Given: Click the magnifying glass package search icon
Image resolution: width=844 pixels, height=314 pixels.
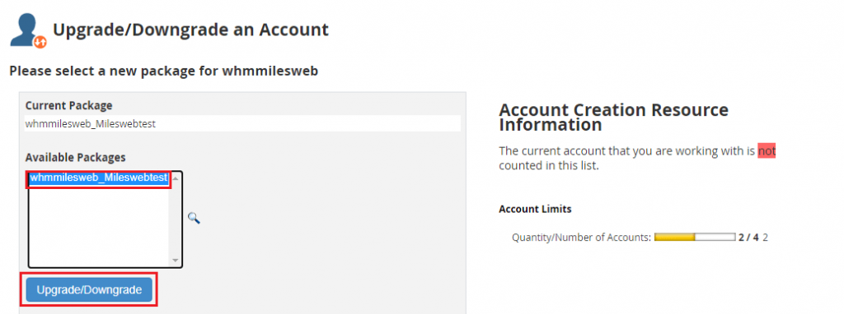Looking at the screenshot, I should click(194, 217).
